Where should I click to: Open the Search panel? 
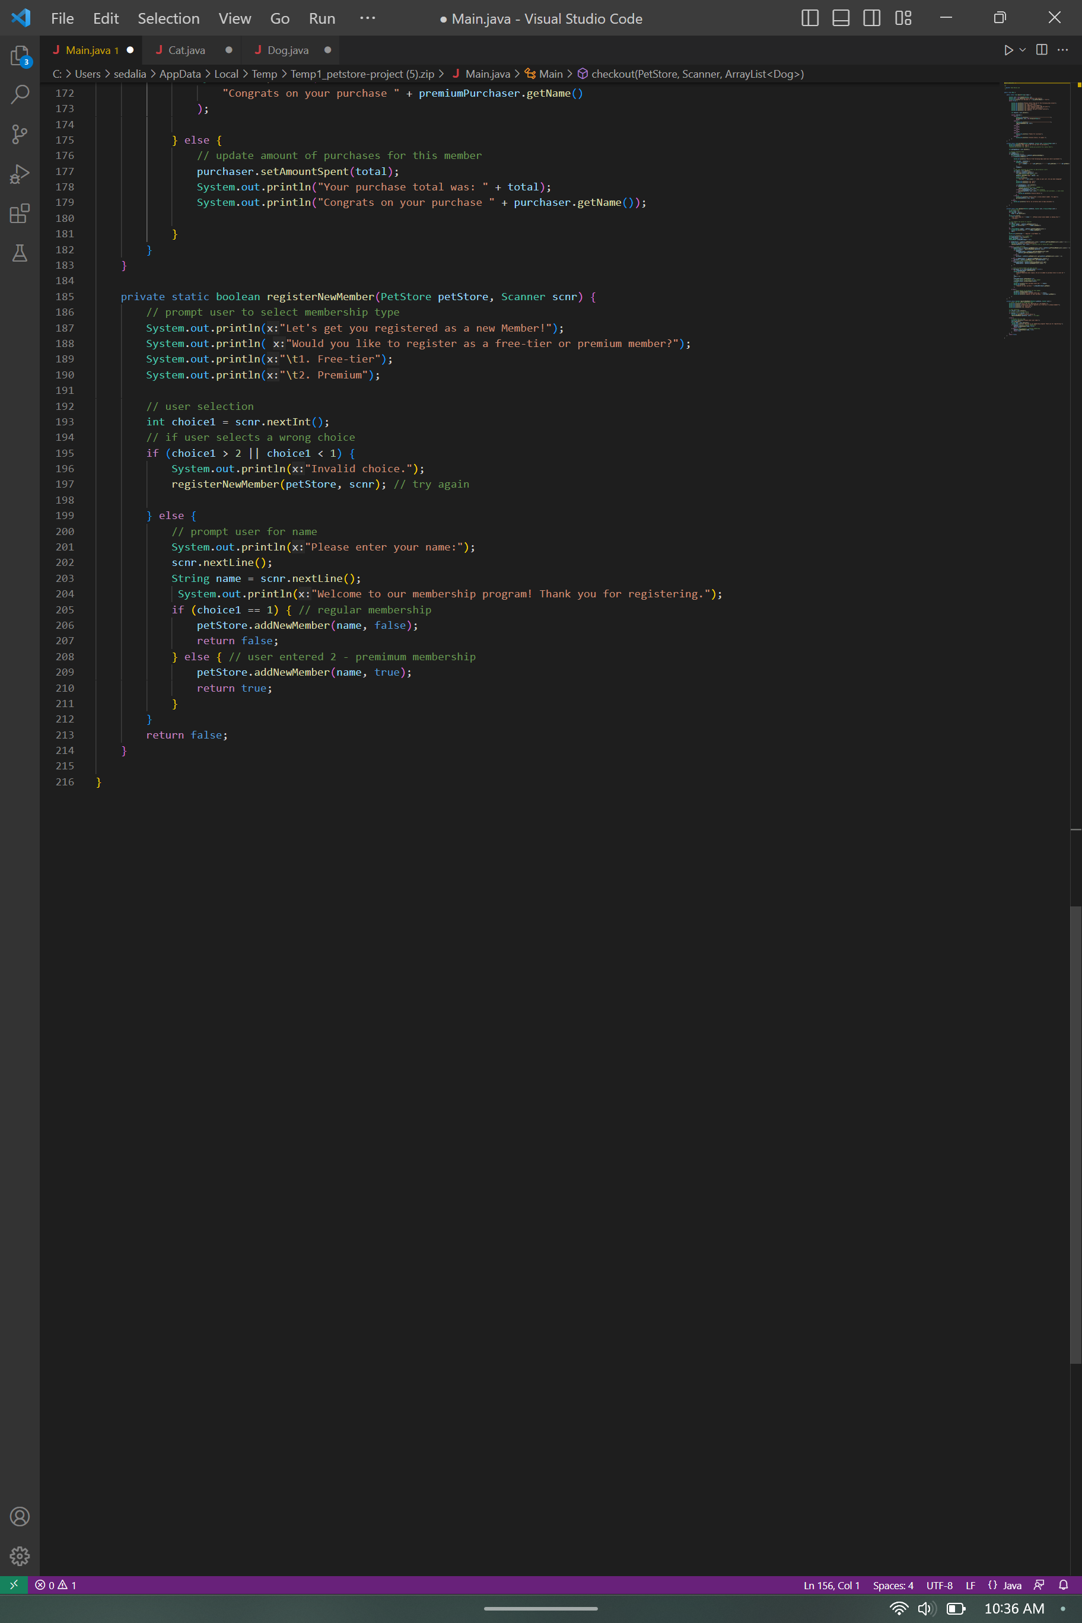(20, 96)
